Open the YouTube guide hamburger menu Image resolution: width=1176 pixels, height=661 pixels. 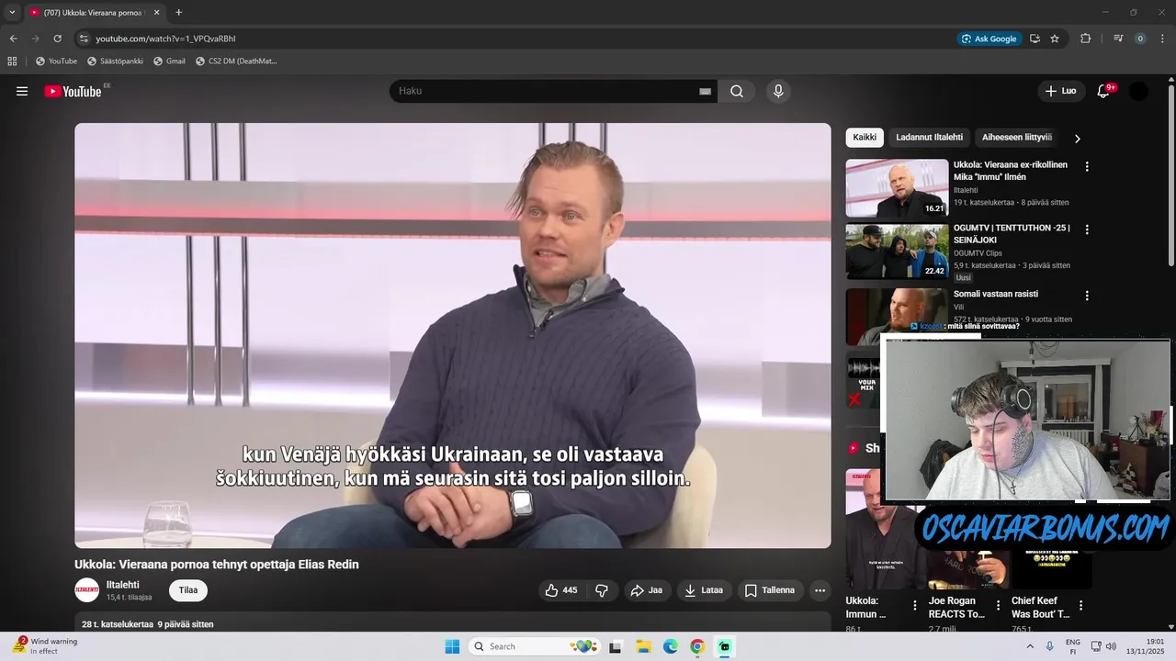(22, 91)
